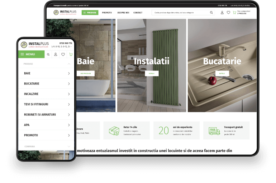This screenshot has width=276, height=183.
Task: Tap the mobile green cart icon
Action: coord(71,54)
